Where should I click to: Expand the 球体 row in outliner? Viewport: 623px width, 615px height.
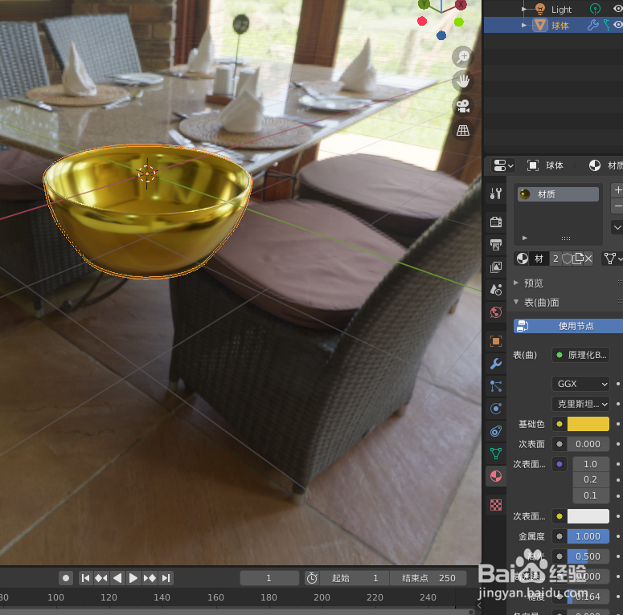coord(524,25)
